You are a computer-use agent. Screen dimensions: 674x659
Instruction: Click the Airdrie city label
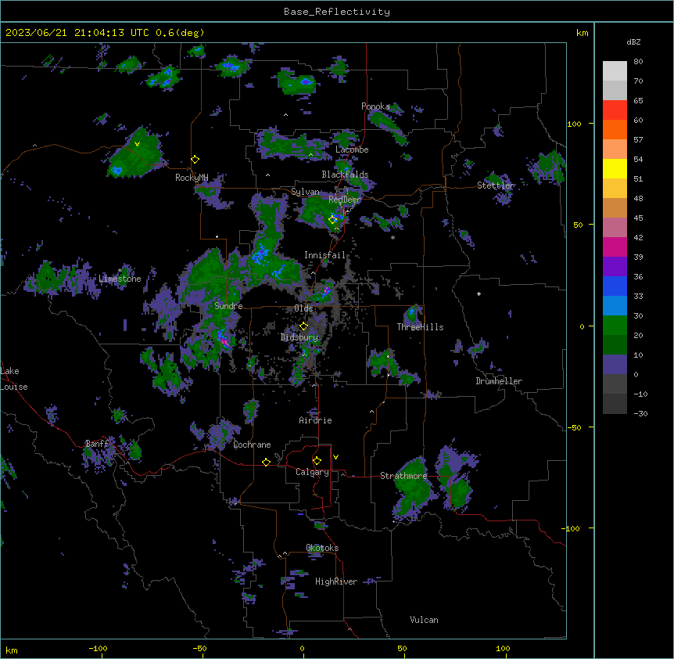click(315, 420)
